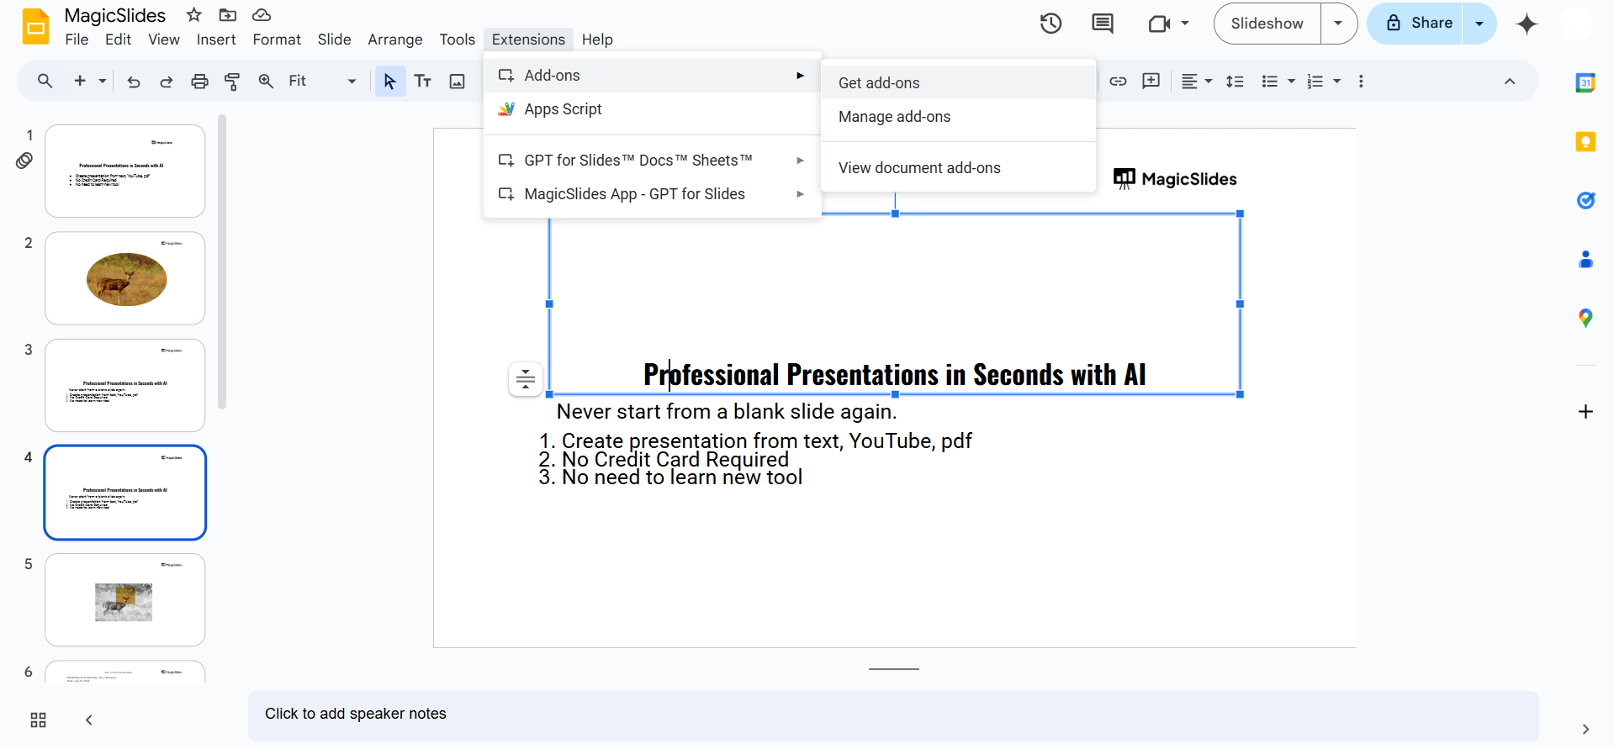The height and width of the screenshot is (749, 1614).
Task: Add a new slide plus button
Action: 80,81
